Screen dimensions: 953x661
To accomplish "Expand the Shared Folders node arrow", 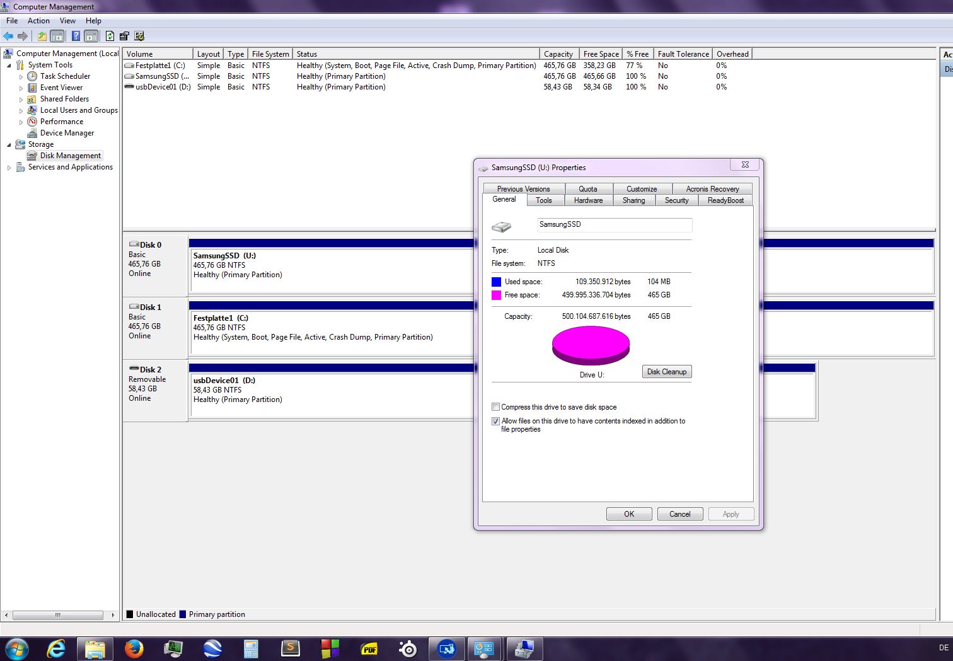I will [x=21, y=100].
